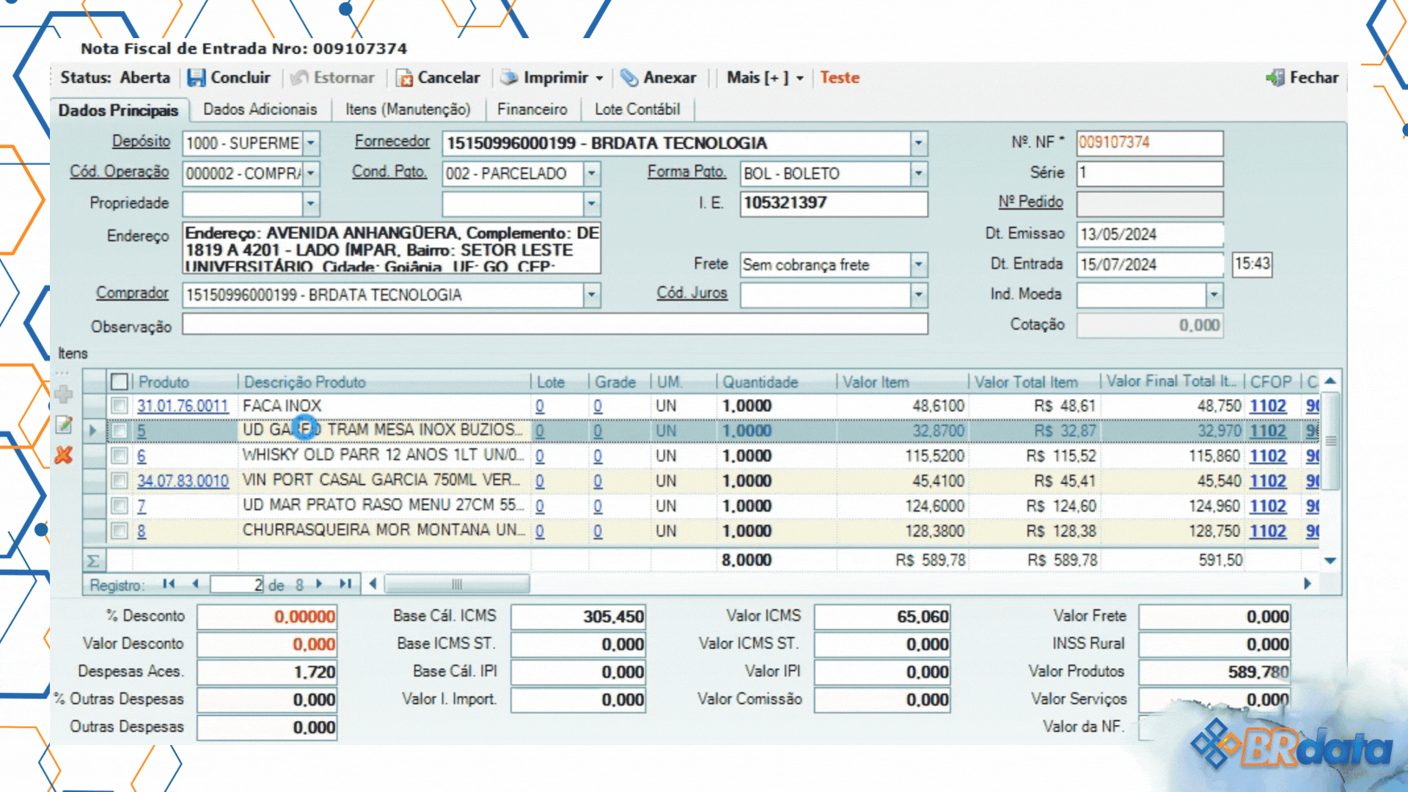The height and width of the screenshot is (792, 1408).
Task: Open the Frete dropdown list
Action: 918,265
